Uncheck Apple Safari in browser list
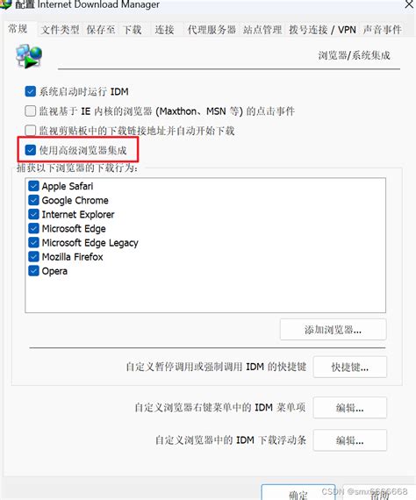The width and height of the screenshot is (416, 500). [x=33, y=186]
